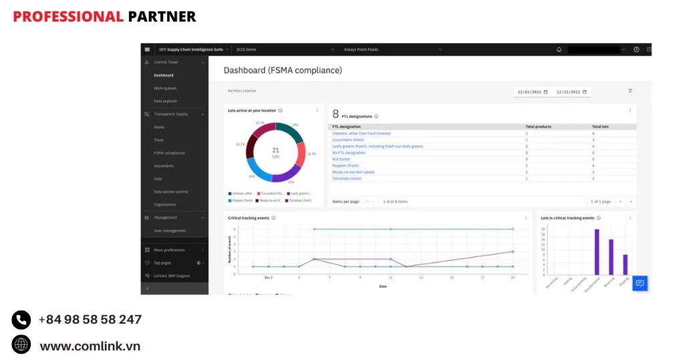Click the notifications bell icon
The width and height of the screenshot is (684, 359).
tap(559, 49)
